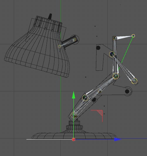Image resolution: width=147 pixels, height=156 pixels.
Task: Select the elbow joint circle between the upper and lower arms
Action: (116, 76)
